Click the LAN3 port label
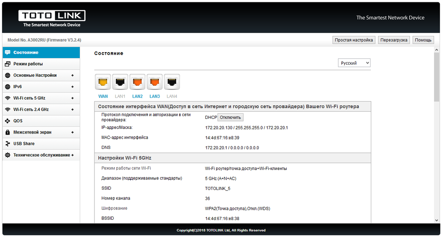Screen dimensions: 442x237 pyautogui.click(x=154, y=96)
